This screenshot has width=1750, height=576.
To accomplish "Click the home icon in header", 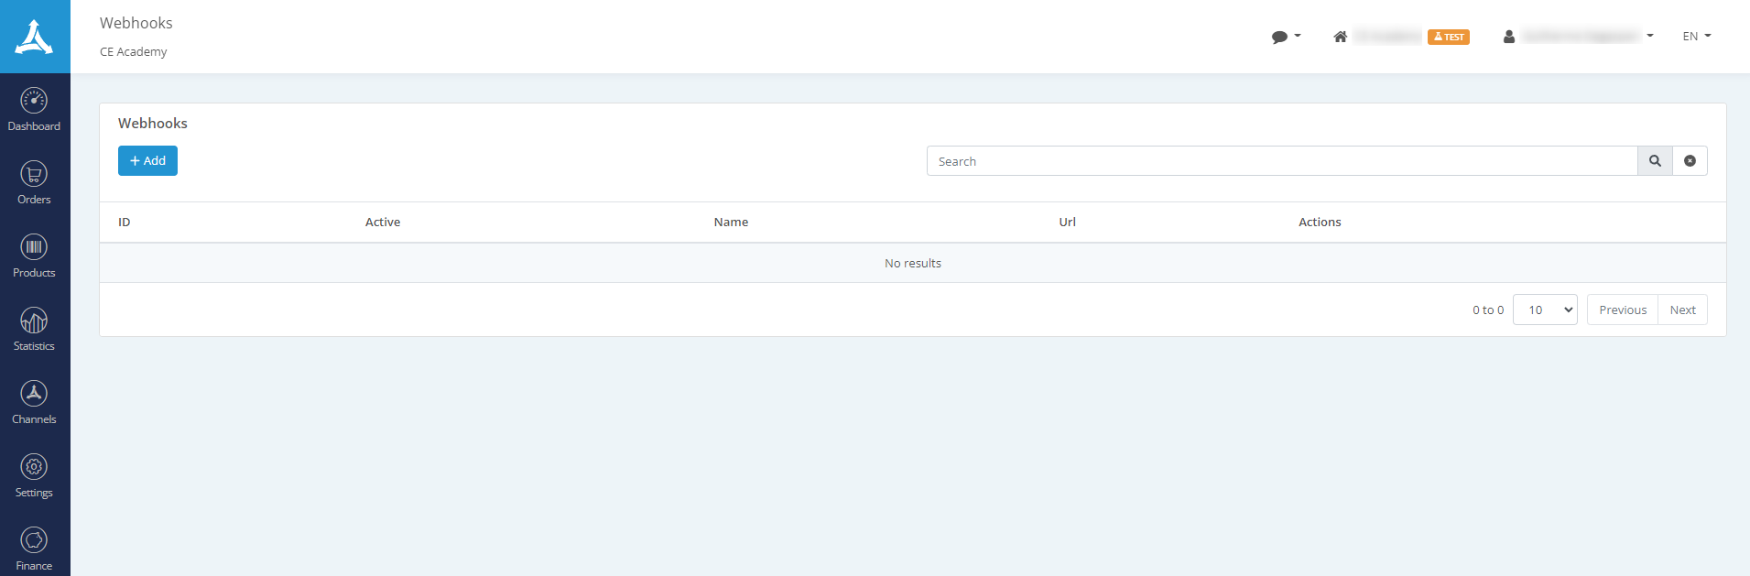I will point(1340,37).
